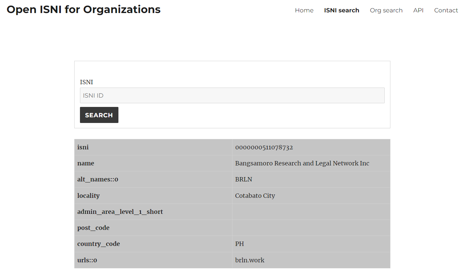Click the empty admin_area_level_1_short value cell
This screenshot has height=274, width=465.
[311, 212]
